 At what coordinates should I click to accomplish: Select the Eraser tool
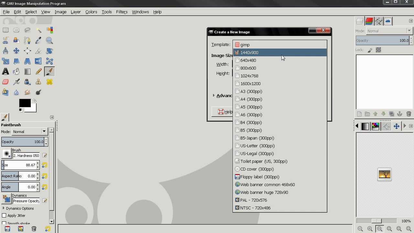(5, 82)
